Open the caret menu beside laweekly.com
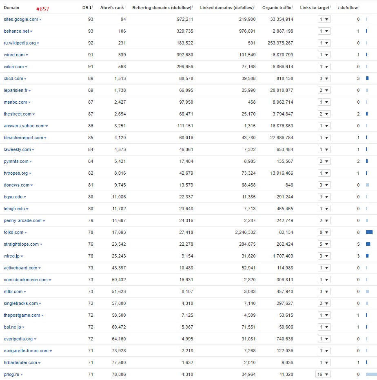 pyautogui.click(x=33, y=150)
